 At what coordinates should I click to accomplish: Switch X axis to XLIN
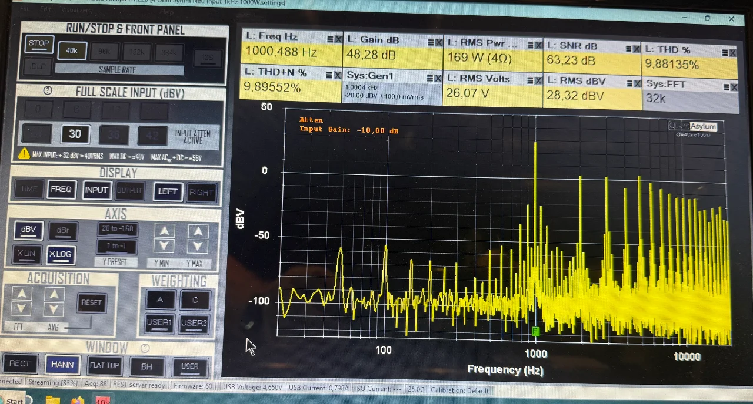click(x=27, y=254)
